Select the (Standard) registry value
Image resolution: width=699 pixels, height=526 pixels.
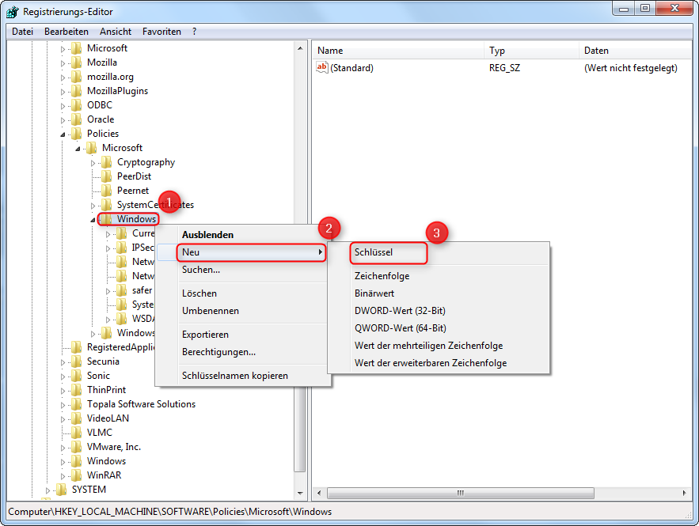(353, 67)
